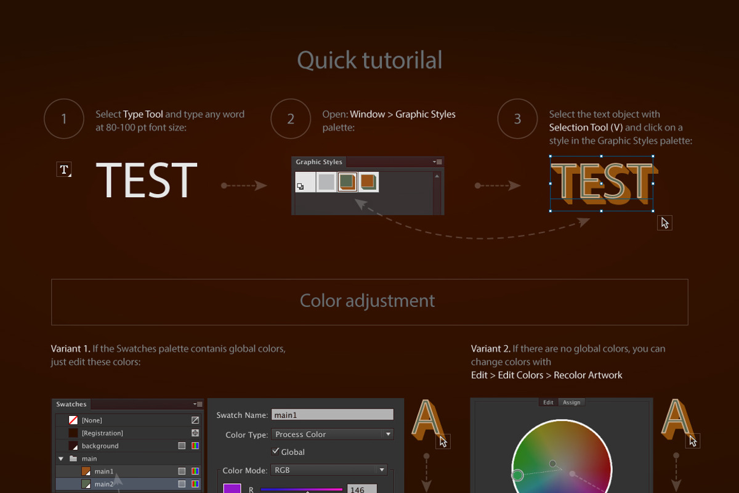Click the Quick tutorilal heading
739x493 pixels.
369,60
